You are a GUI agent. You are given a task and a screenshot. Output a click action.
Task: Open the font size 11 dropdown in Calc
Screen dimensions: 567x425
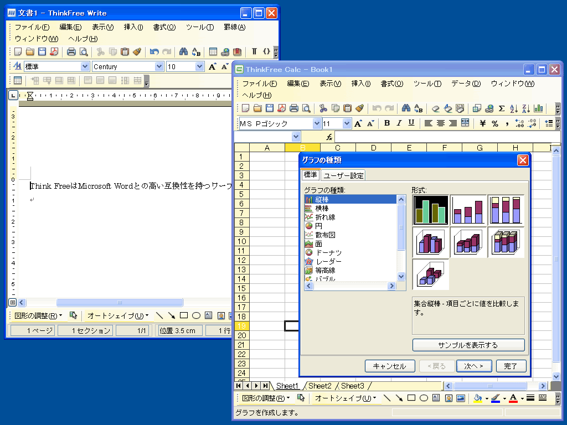(347, 123)
